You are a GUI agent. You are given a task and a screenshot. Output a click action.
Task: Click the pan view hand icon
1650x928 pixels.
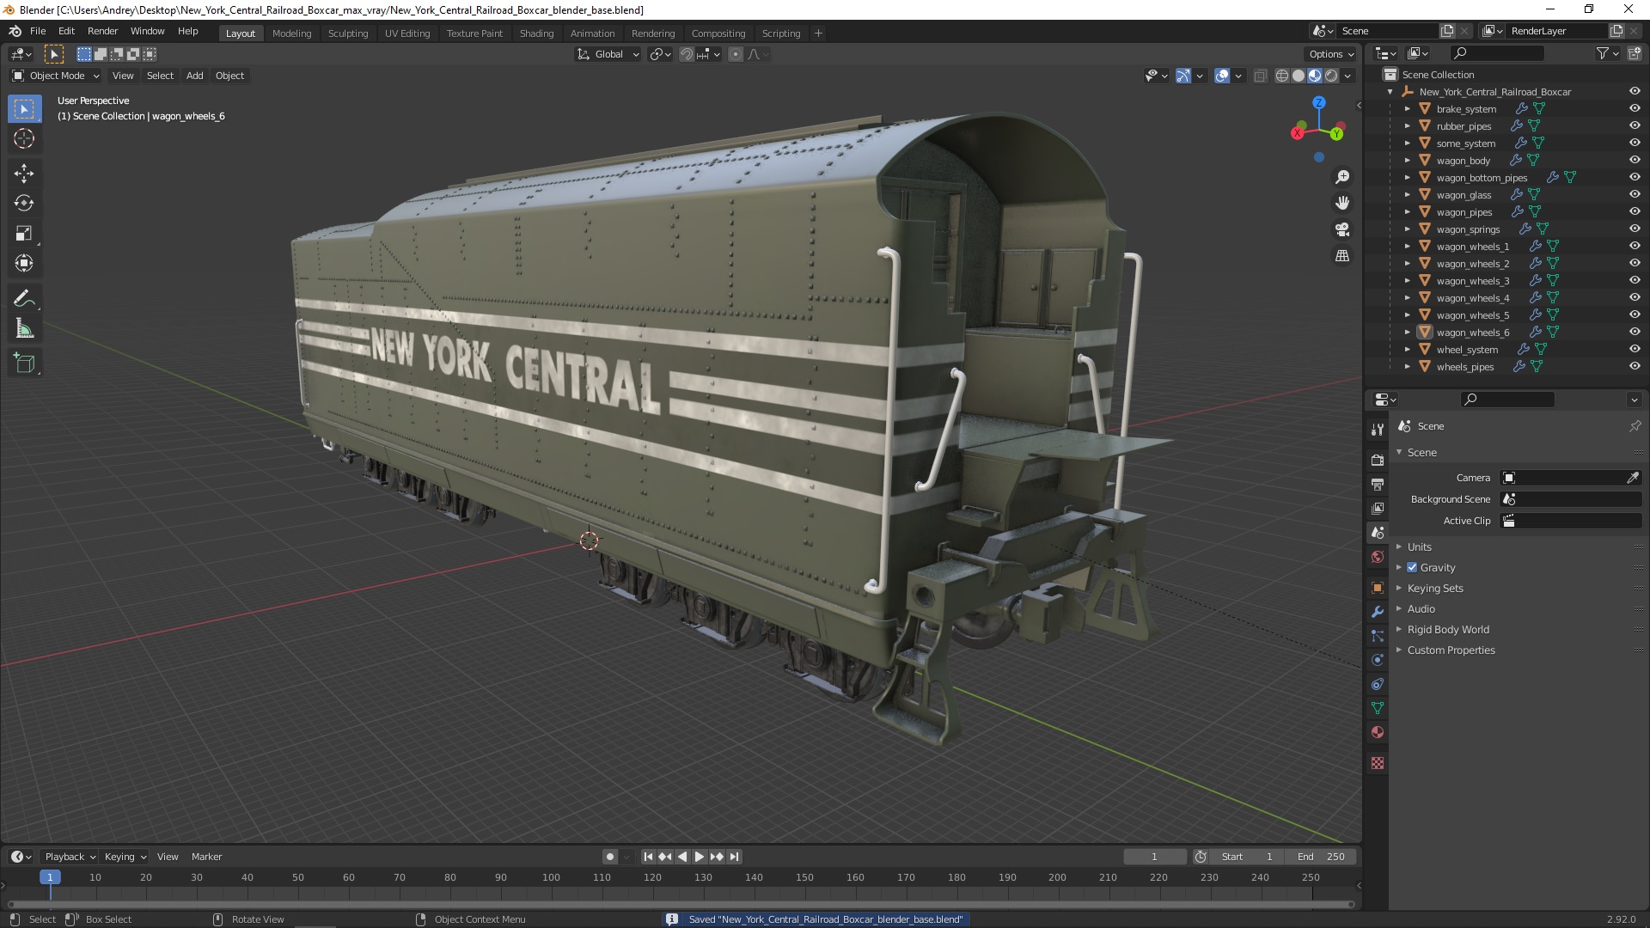click(x=1341, y=203)
